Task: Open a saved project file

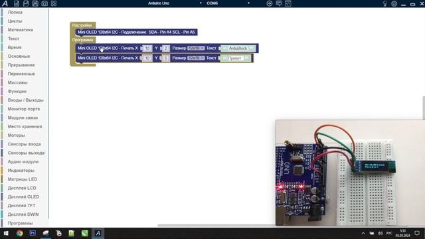Action: [26, 3]
